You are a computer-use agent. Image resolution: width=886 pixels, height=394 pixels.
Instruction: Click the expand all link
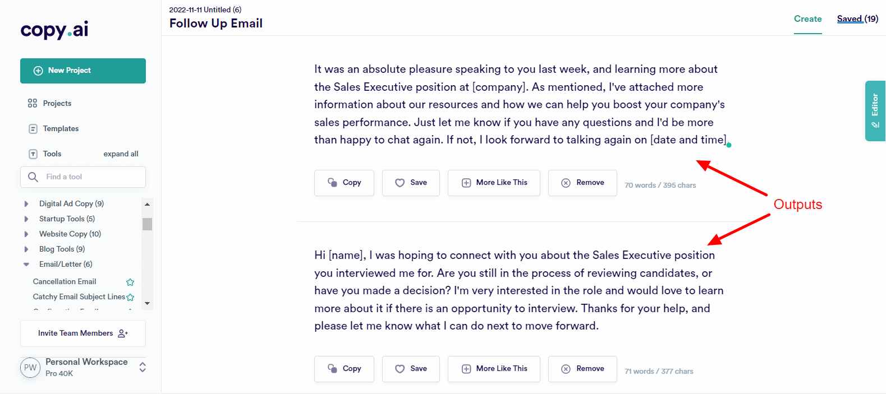click(121, 154)
